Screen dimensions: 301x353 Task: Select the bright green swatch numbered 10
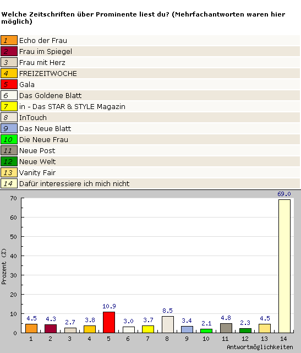[9, 139]
